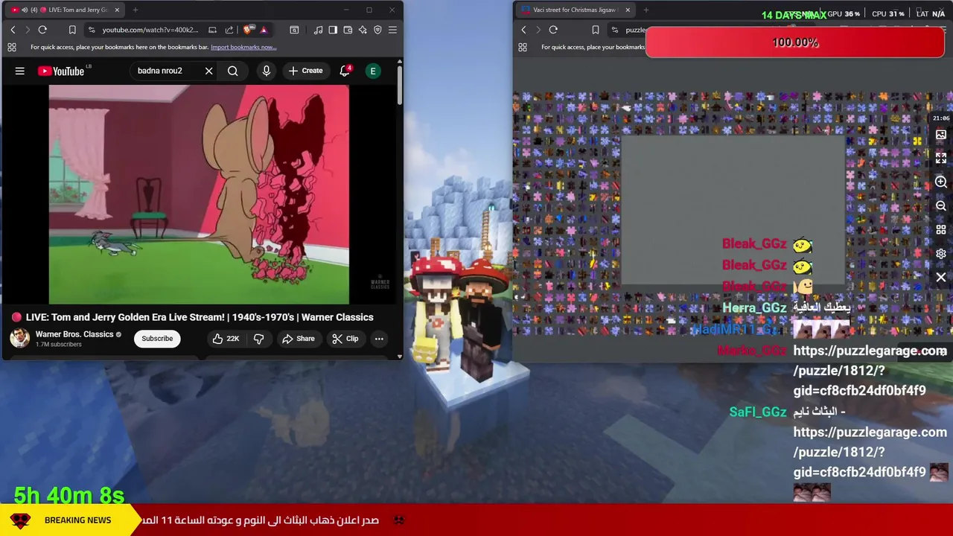Select the LIVE Tom and Jerry browser tab
Viewport: 953px width, 536px height.
coord(66,10)
